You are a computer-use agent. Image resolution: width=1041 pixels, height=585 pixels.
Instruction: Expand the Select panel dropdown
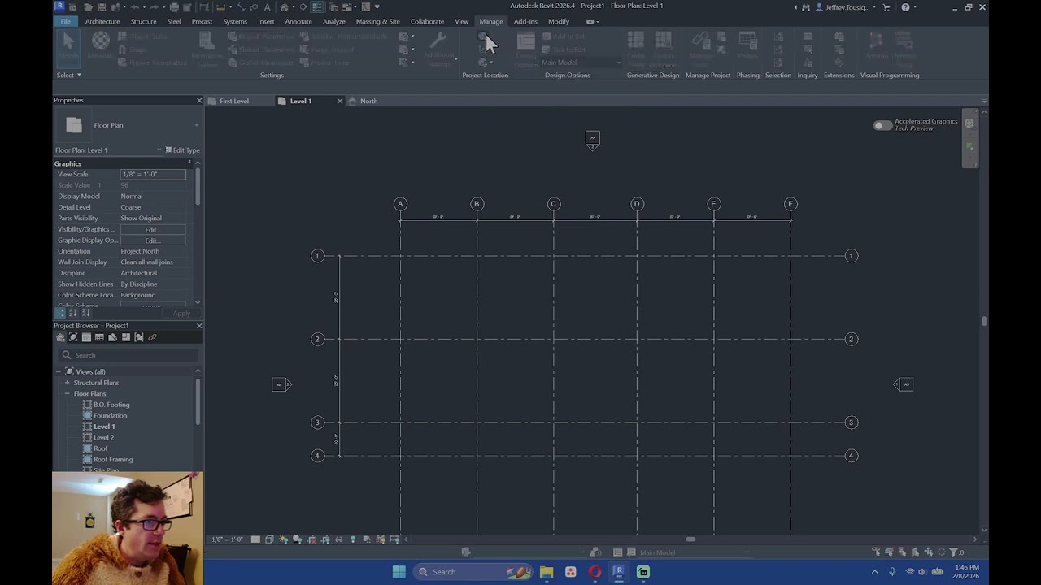pyautogui.click(x=68, y=75)
